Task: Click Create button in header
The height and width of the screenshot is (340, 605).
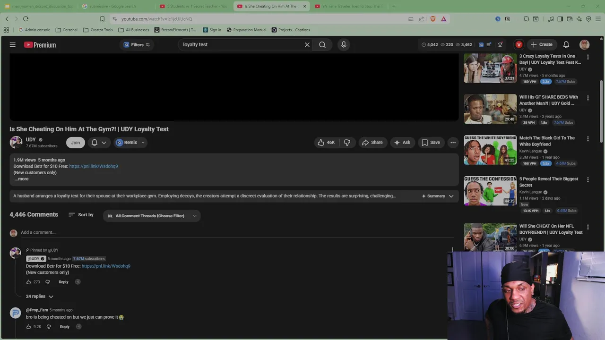Action: click(x=542, y=44)
